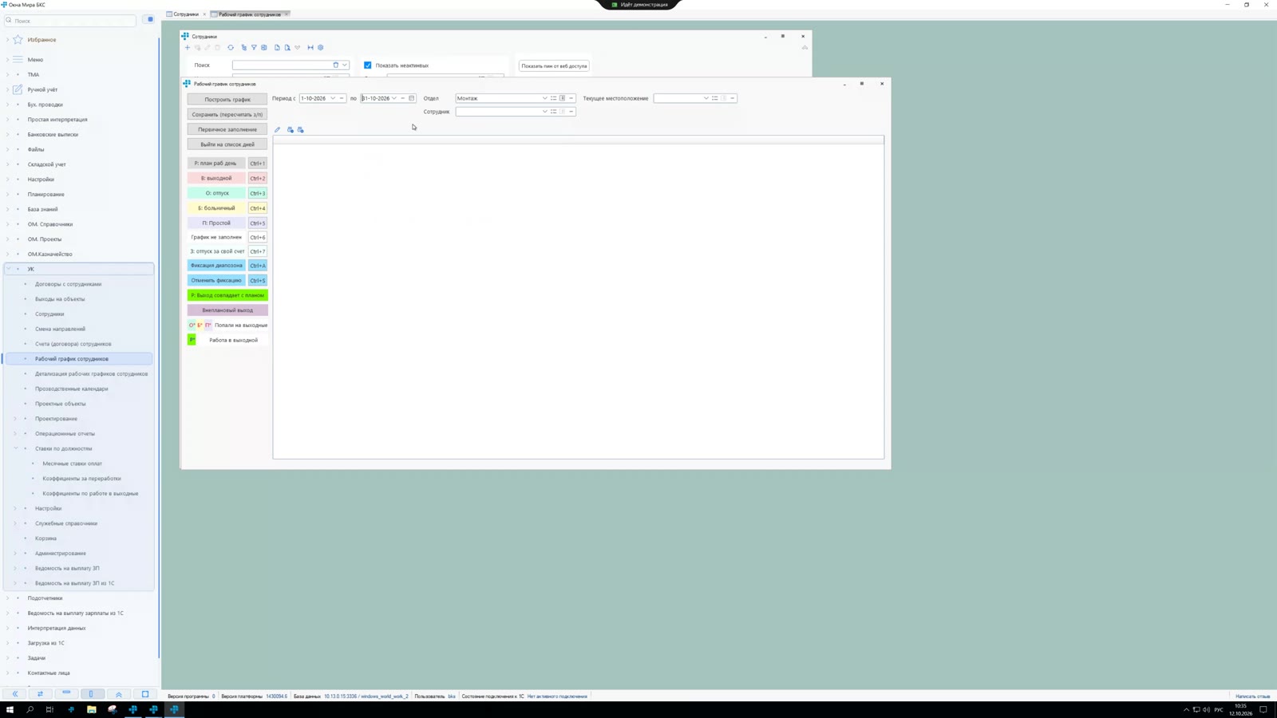Image resolution: width=1277 pixels, height=718 pixels.
Task: Select the yellow Б: больничный status swatch
Action: tap(216, 208)
